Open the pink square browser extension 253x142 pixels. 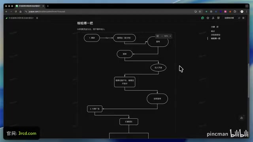point(225,11)
